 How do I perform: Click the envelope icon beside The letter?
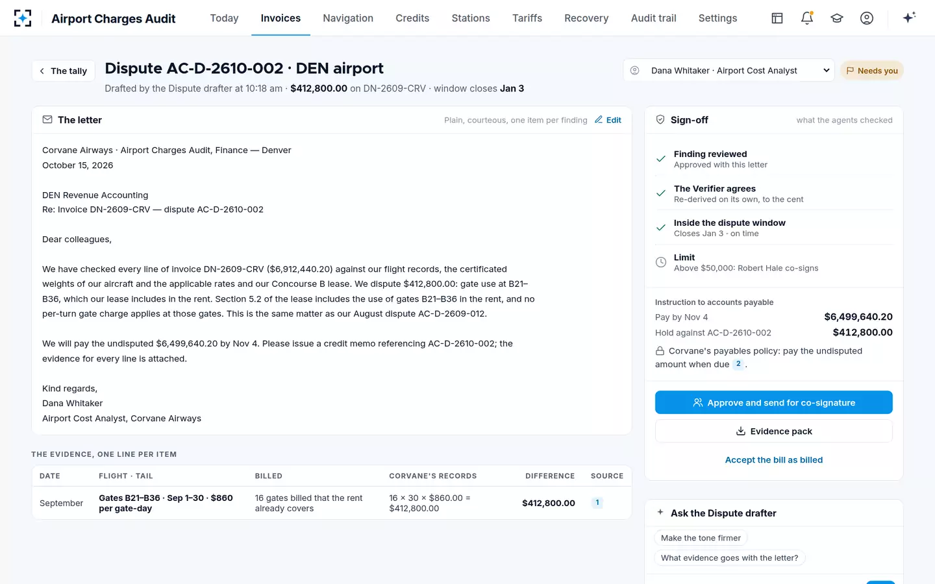(47, 119)
